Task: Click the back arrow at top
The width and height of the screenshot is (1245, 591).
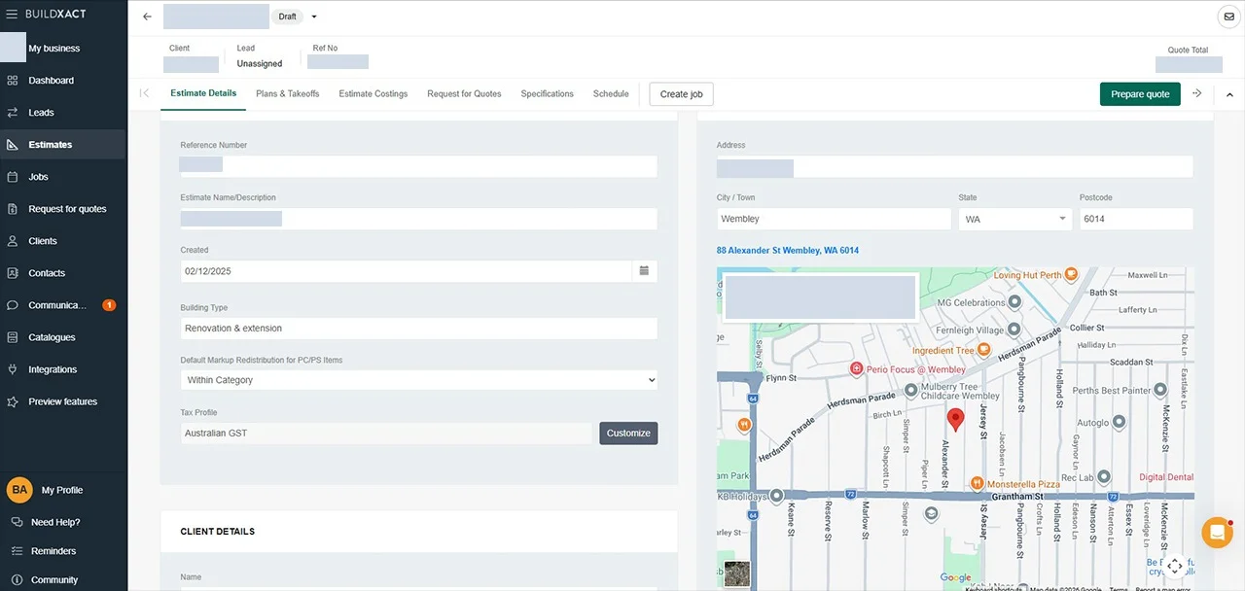Action: click(147, 17)
